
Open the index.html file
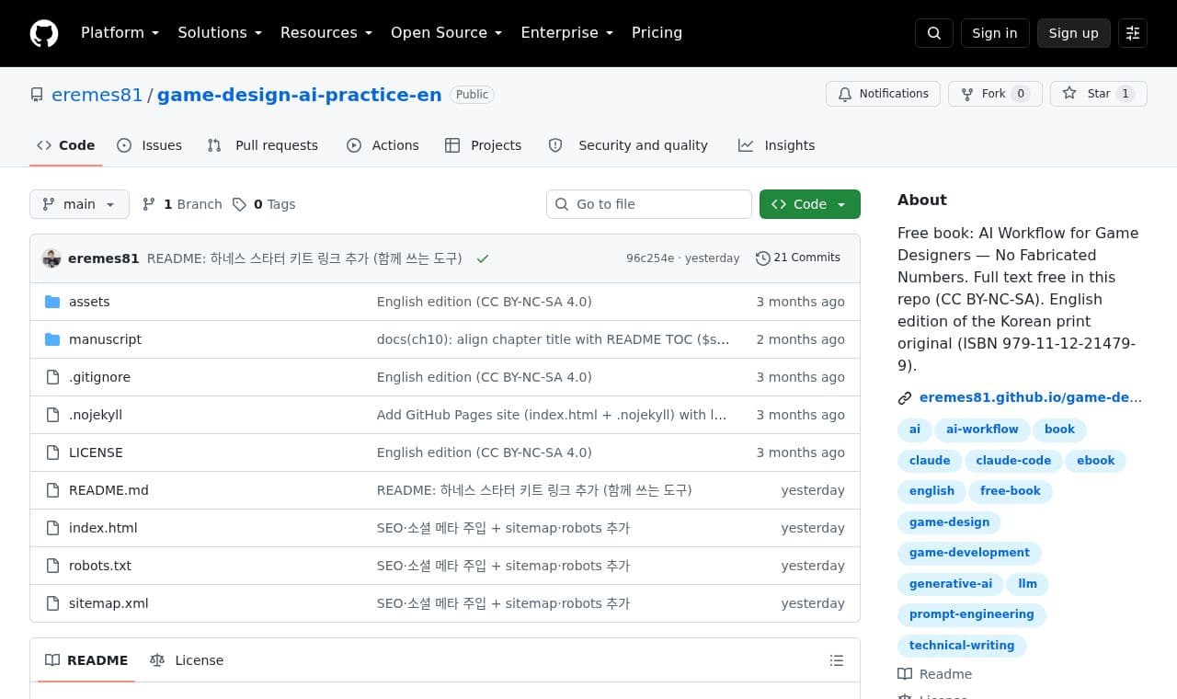103,528
